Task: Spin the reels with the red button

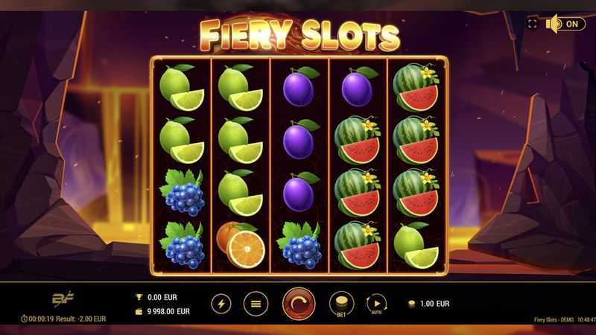Action: (299, 304)
